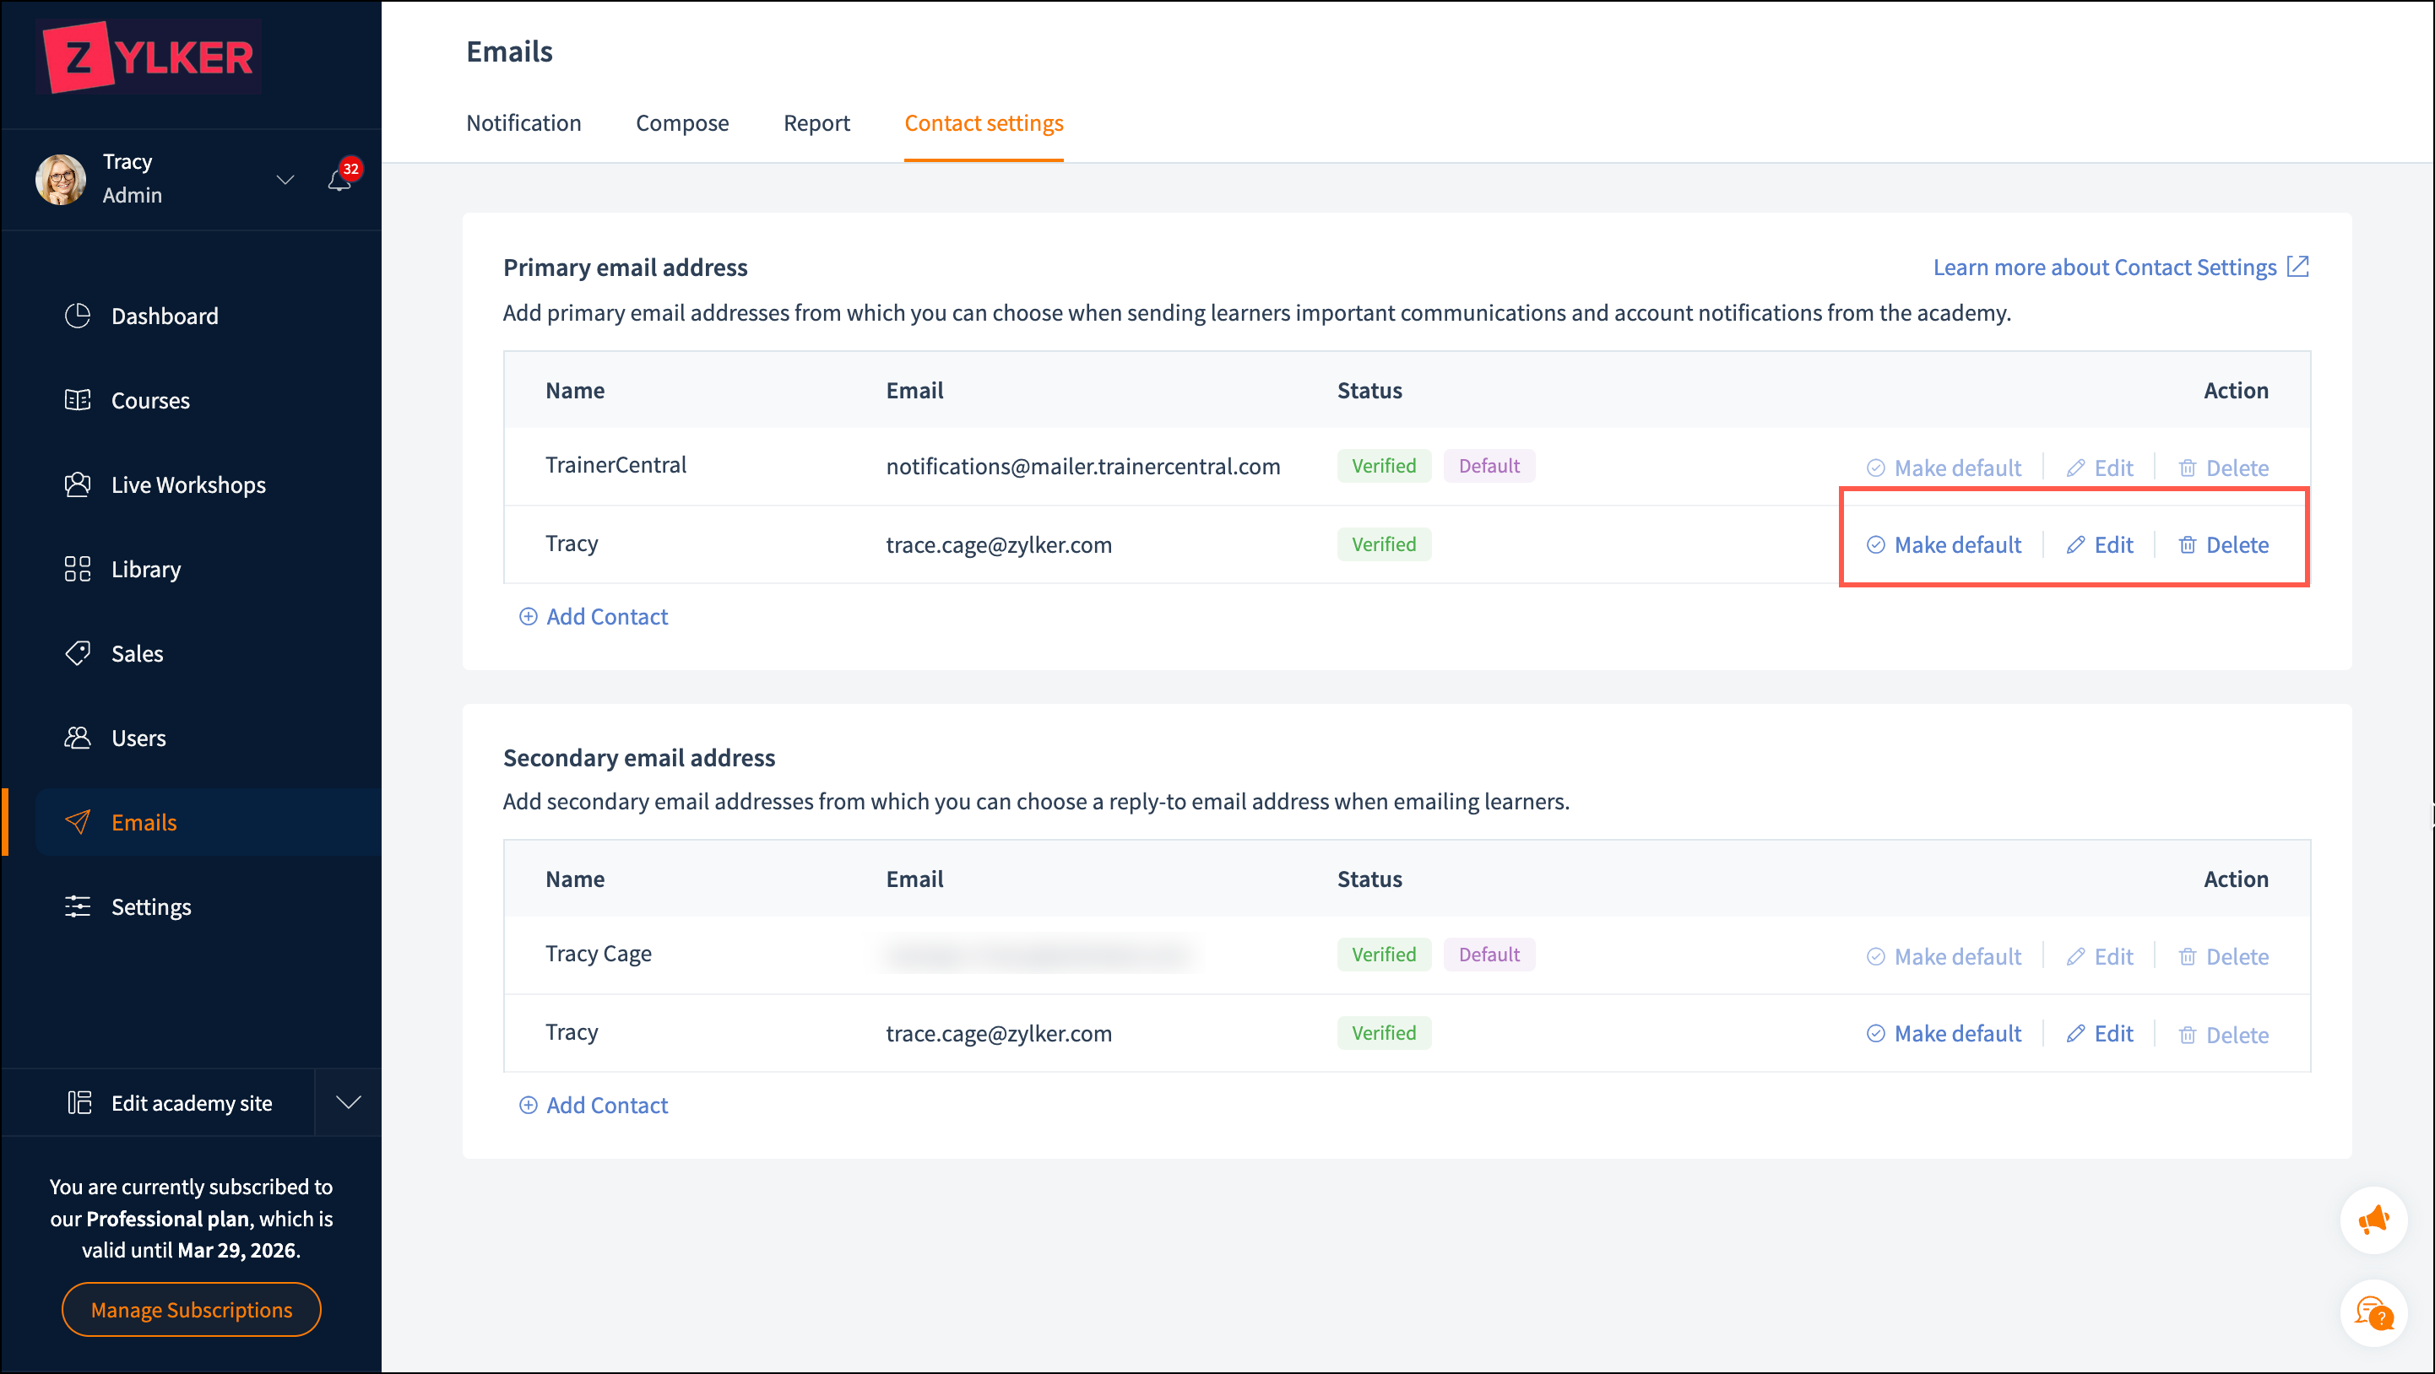This screenshot has width=2435, height=1374.
Task: Open Settings from sidebar
Action: (151, 906)
